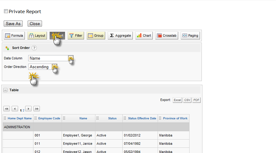Open the Sort tool
276x153 pixels.
click(x=57, y=35)
